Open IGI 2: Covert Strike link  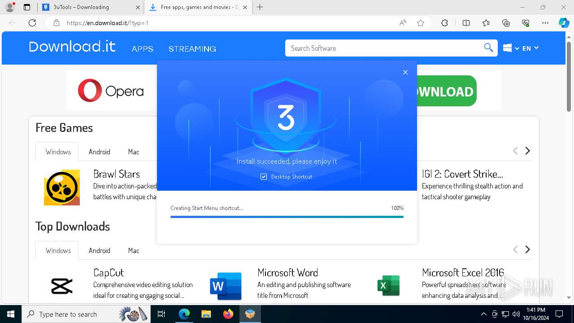(462, 174)
